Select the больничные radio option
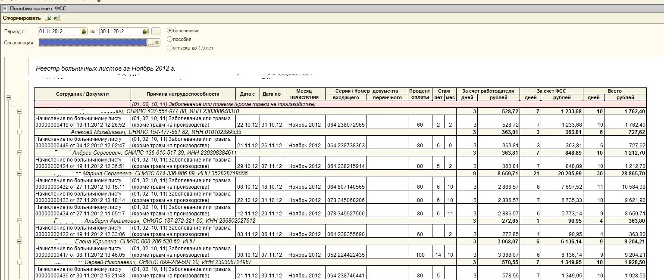This screenshot has width=664, height=280. point(169,31)
